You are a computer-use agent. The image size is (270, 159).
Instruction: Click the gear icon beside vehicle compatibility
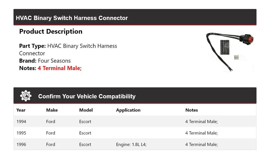click(x=26, y=96)
